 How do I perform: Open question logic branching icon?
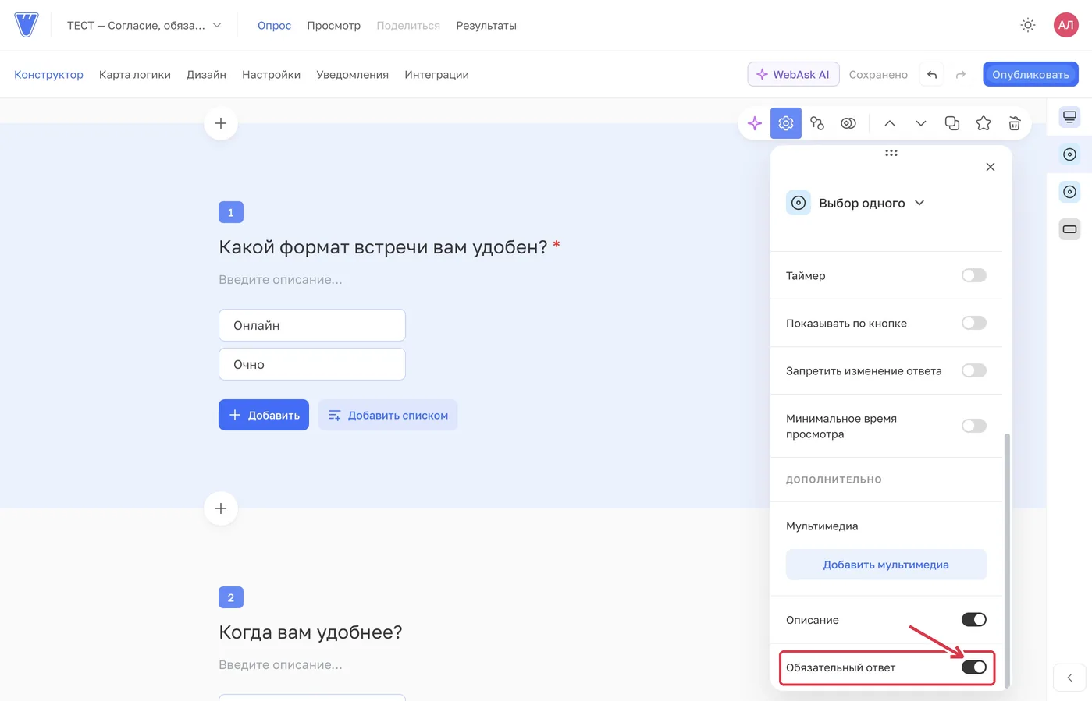click(817, 123)
